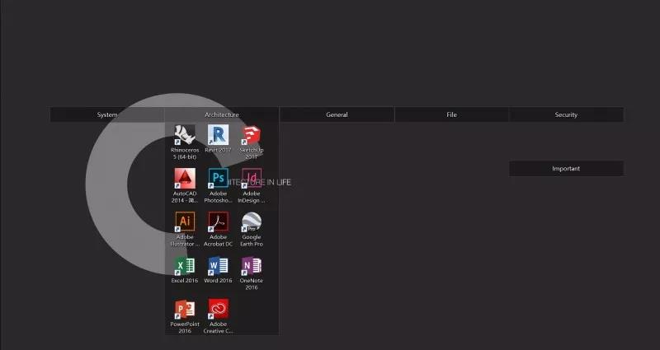Select the Architecture group title bar
Screen dimensions: 660x350
pos(222,114)
